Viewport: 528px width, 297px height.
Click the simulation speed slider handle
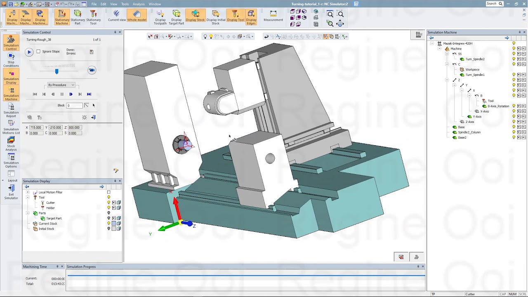57,71
